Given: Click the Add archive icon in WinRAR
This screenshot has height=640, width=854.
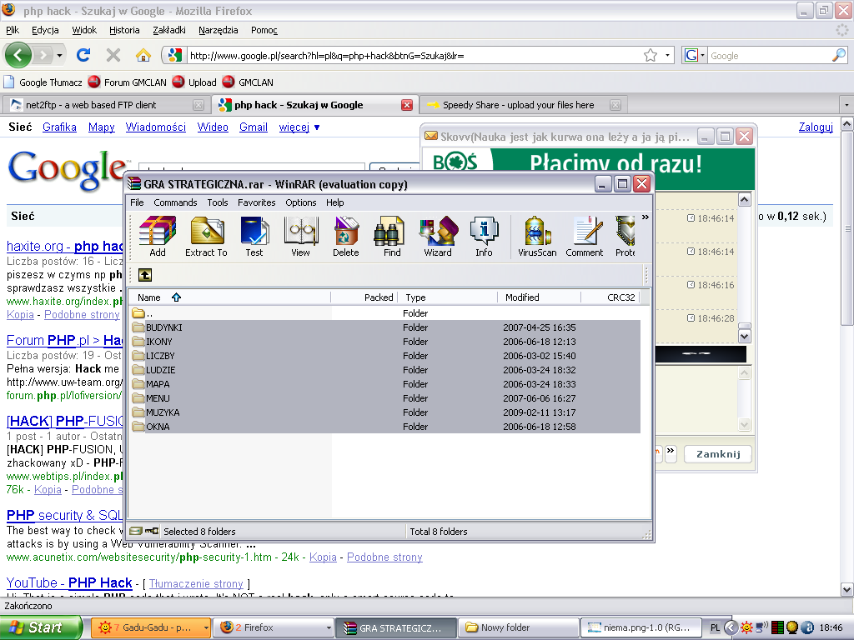Looking at the screenshot, I should 157,235.
